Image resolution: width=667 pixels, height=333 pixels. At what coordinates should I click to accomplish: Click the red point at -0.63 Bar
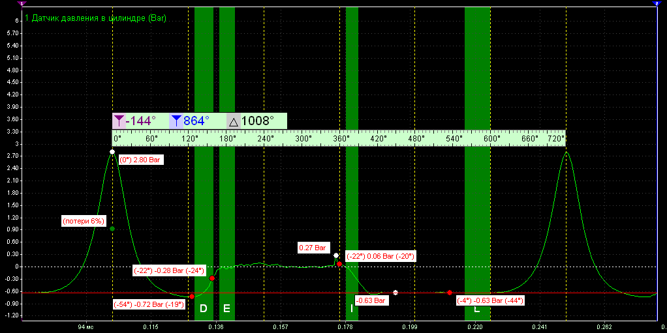pyautogui.click(x=450, y=293)
